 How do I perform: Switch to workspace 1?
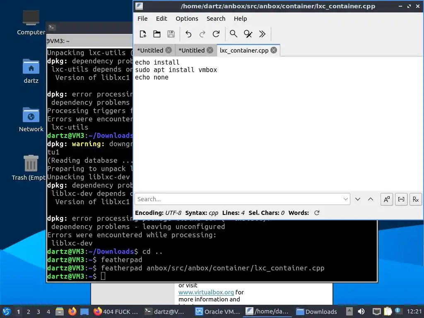18,312
